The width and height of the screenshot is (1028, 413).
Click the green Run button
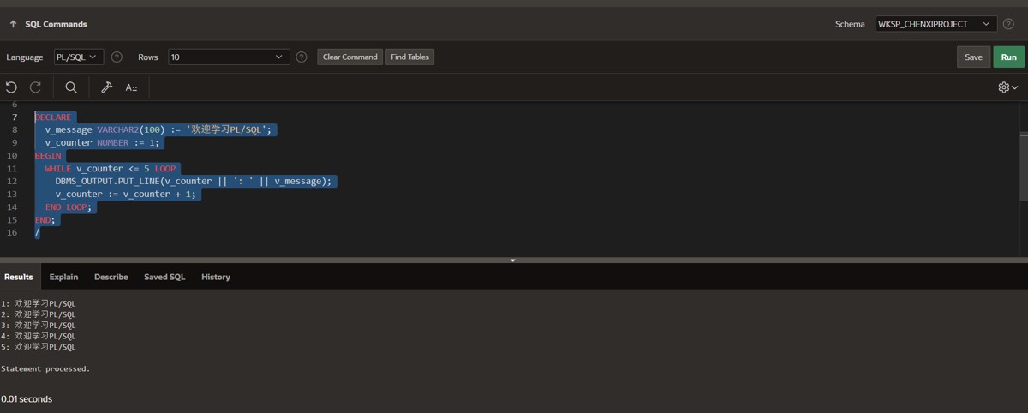tap(1009, 57)
